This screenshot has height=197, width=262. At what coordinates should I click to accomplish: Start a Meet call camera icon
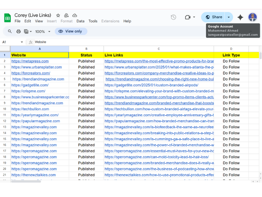[188, 17]
